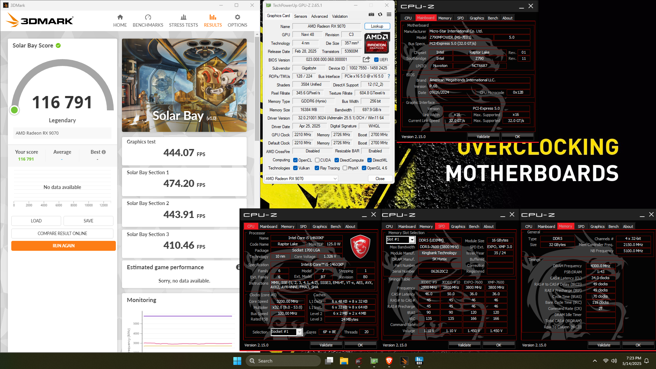Open the Brave browser taskbar icon
This screenshot has height=369, width=656.
pyautogui.click(x=389, y=361)
